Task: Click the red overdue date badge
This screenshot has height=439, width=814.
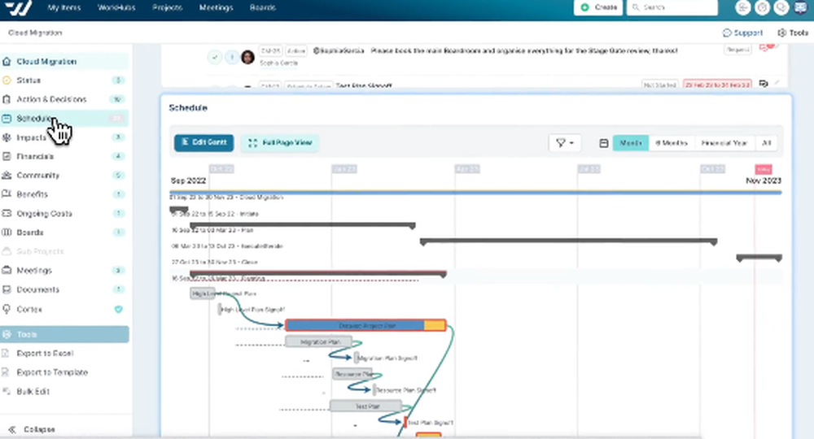Action: click(717, 85)
